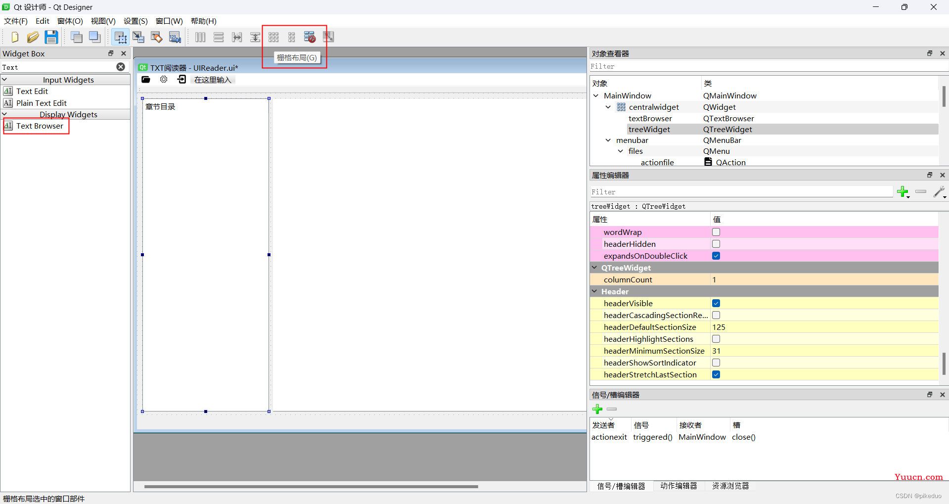
Task: Click the Bring to Front icon
Action: coord(95,37)
